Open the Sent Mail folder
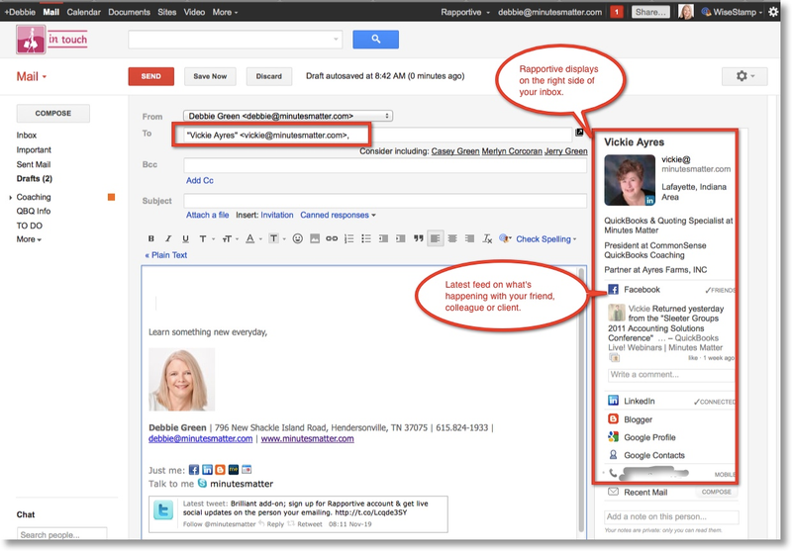 pos(34,164)
